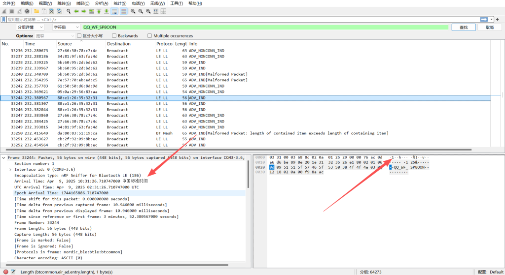The height and width of the screenshot is (275, 505).
Task: Start capture with the shark fin icon
Action: click(x=4, y=11)
